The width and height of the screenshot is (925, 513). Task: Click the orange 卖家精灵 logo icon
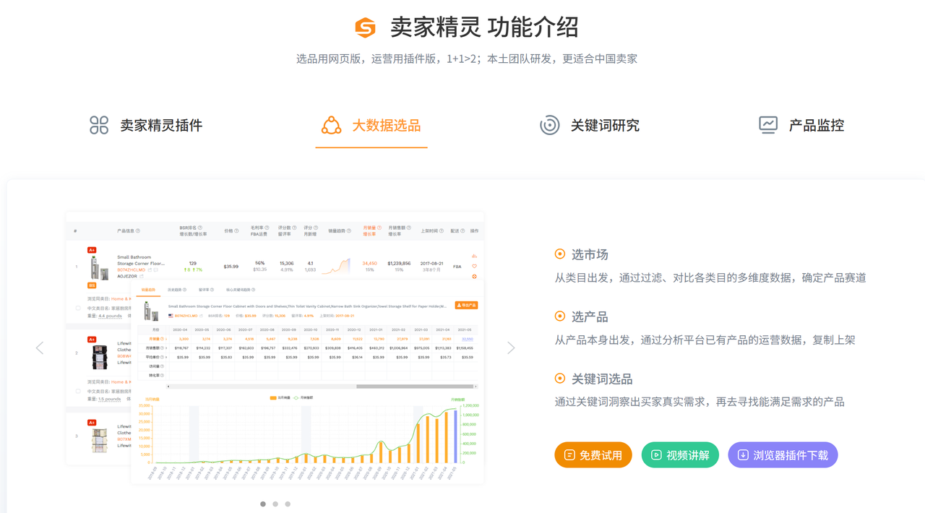pos(365,27)
